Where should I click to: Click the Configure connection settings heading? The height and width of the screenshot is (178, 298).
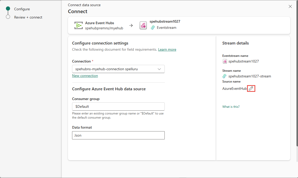pos(100,43)
